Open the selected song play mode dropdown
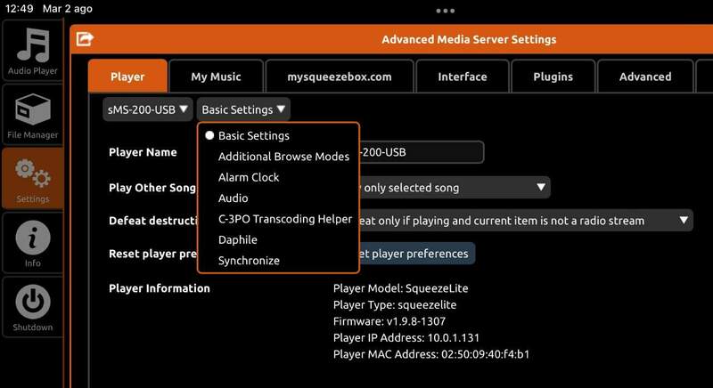The width and height of the screenshot is (713, 388). click(x=455, y=188)
